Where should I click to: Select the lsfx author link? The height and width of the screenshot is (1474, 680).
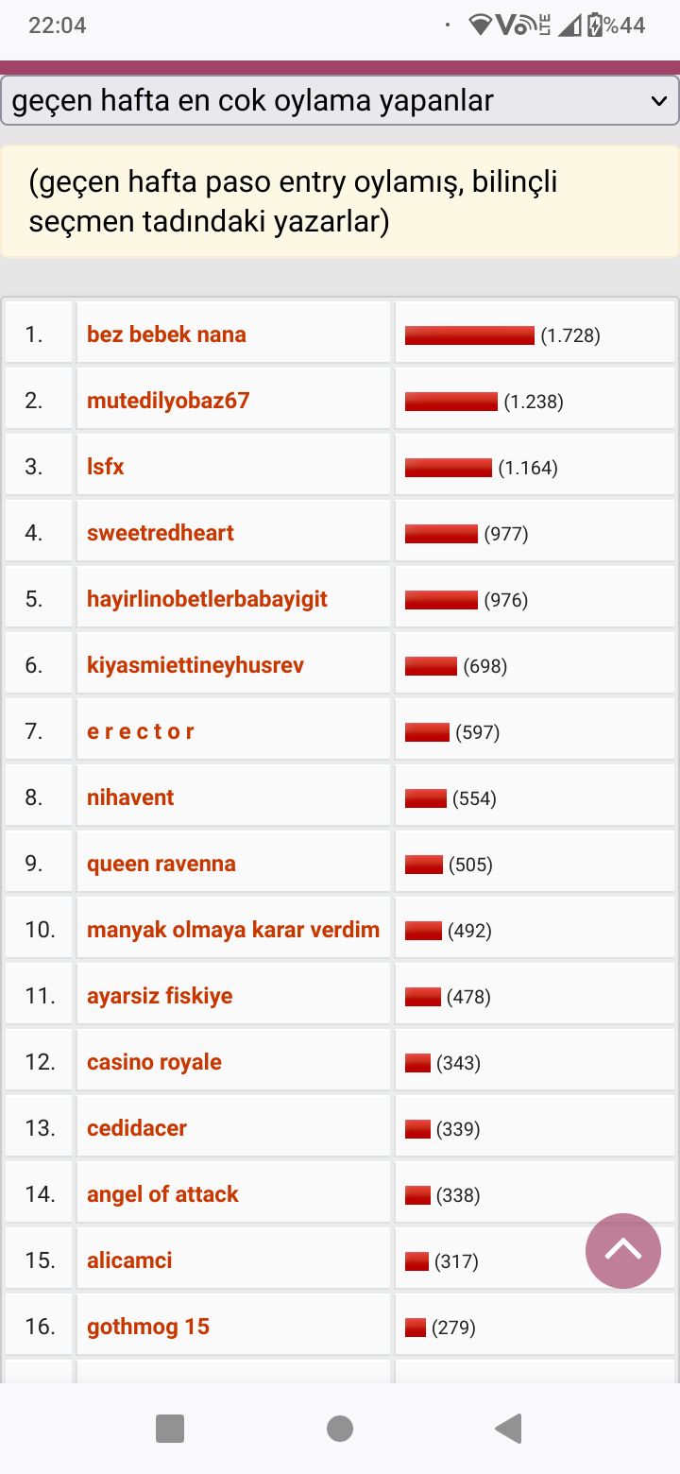106,467
